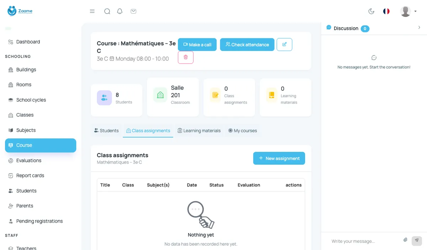Click the Make a call button
Screen dimensions: 427x250
pyautogui.click(x=197, y=44)
